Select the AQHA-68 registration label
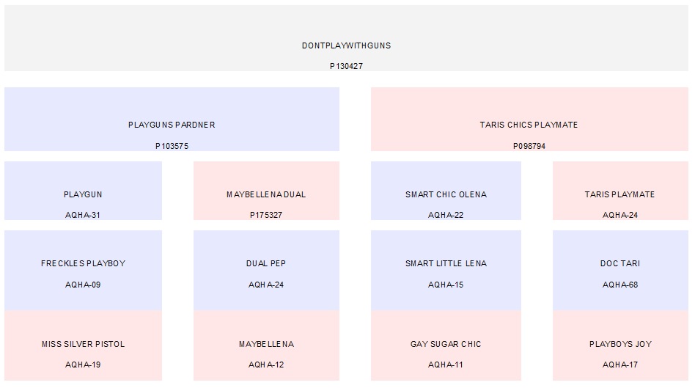695x388 pixels. click(x=619, y=285)
